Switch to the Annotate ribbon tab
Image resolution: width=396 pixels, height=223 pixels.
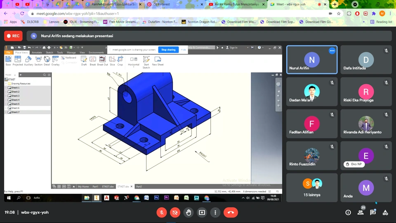37,52
